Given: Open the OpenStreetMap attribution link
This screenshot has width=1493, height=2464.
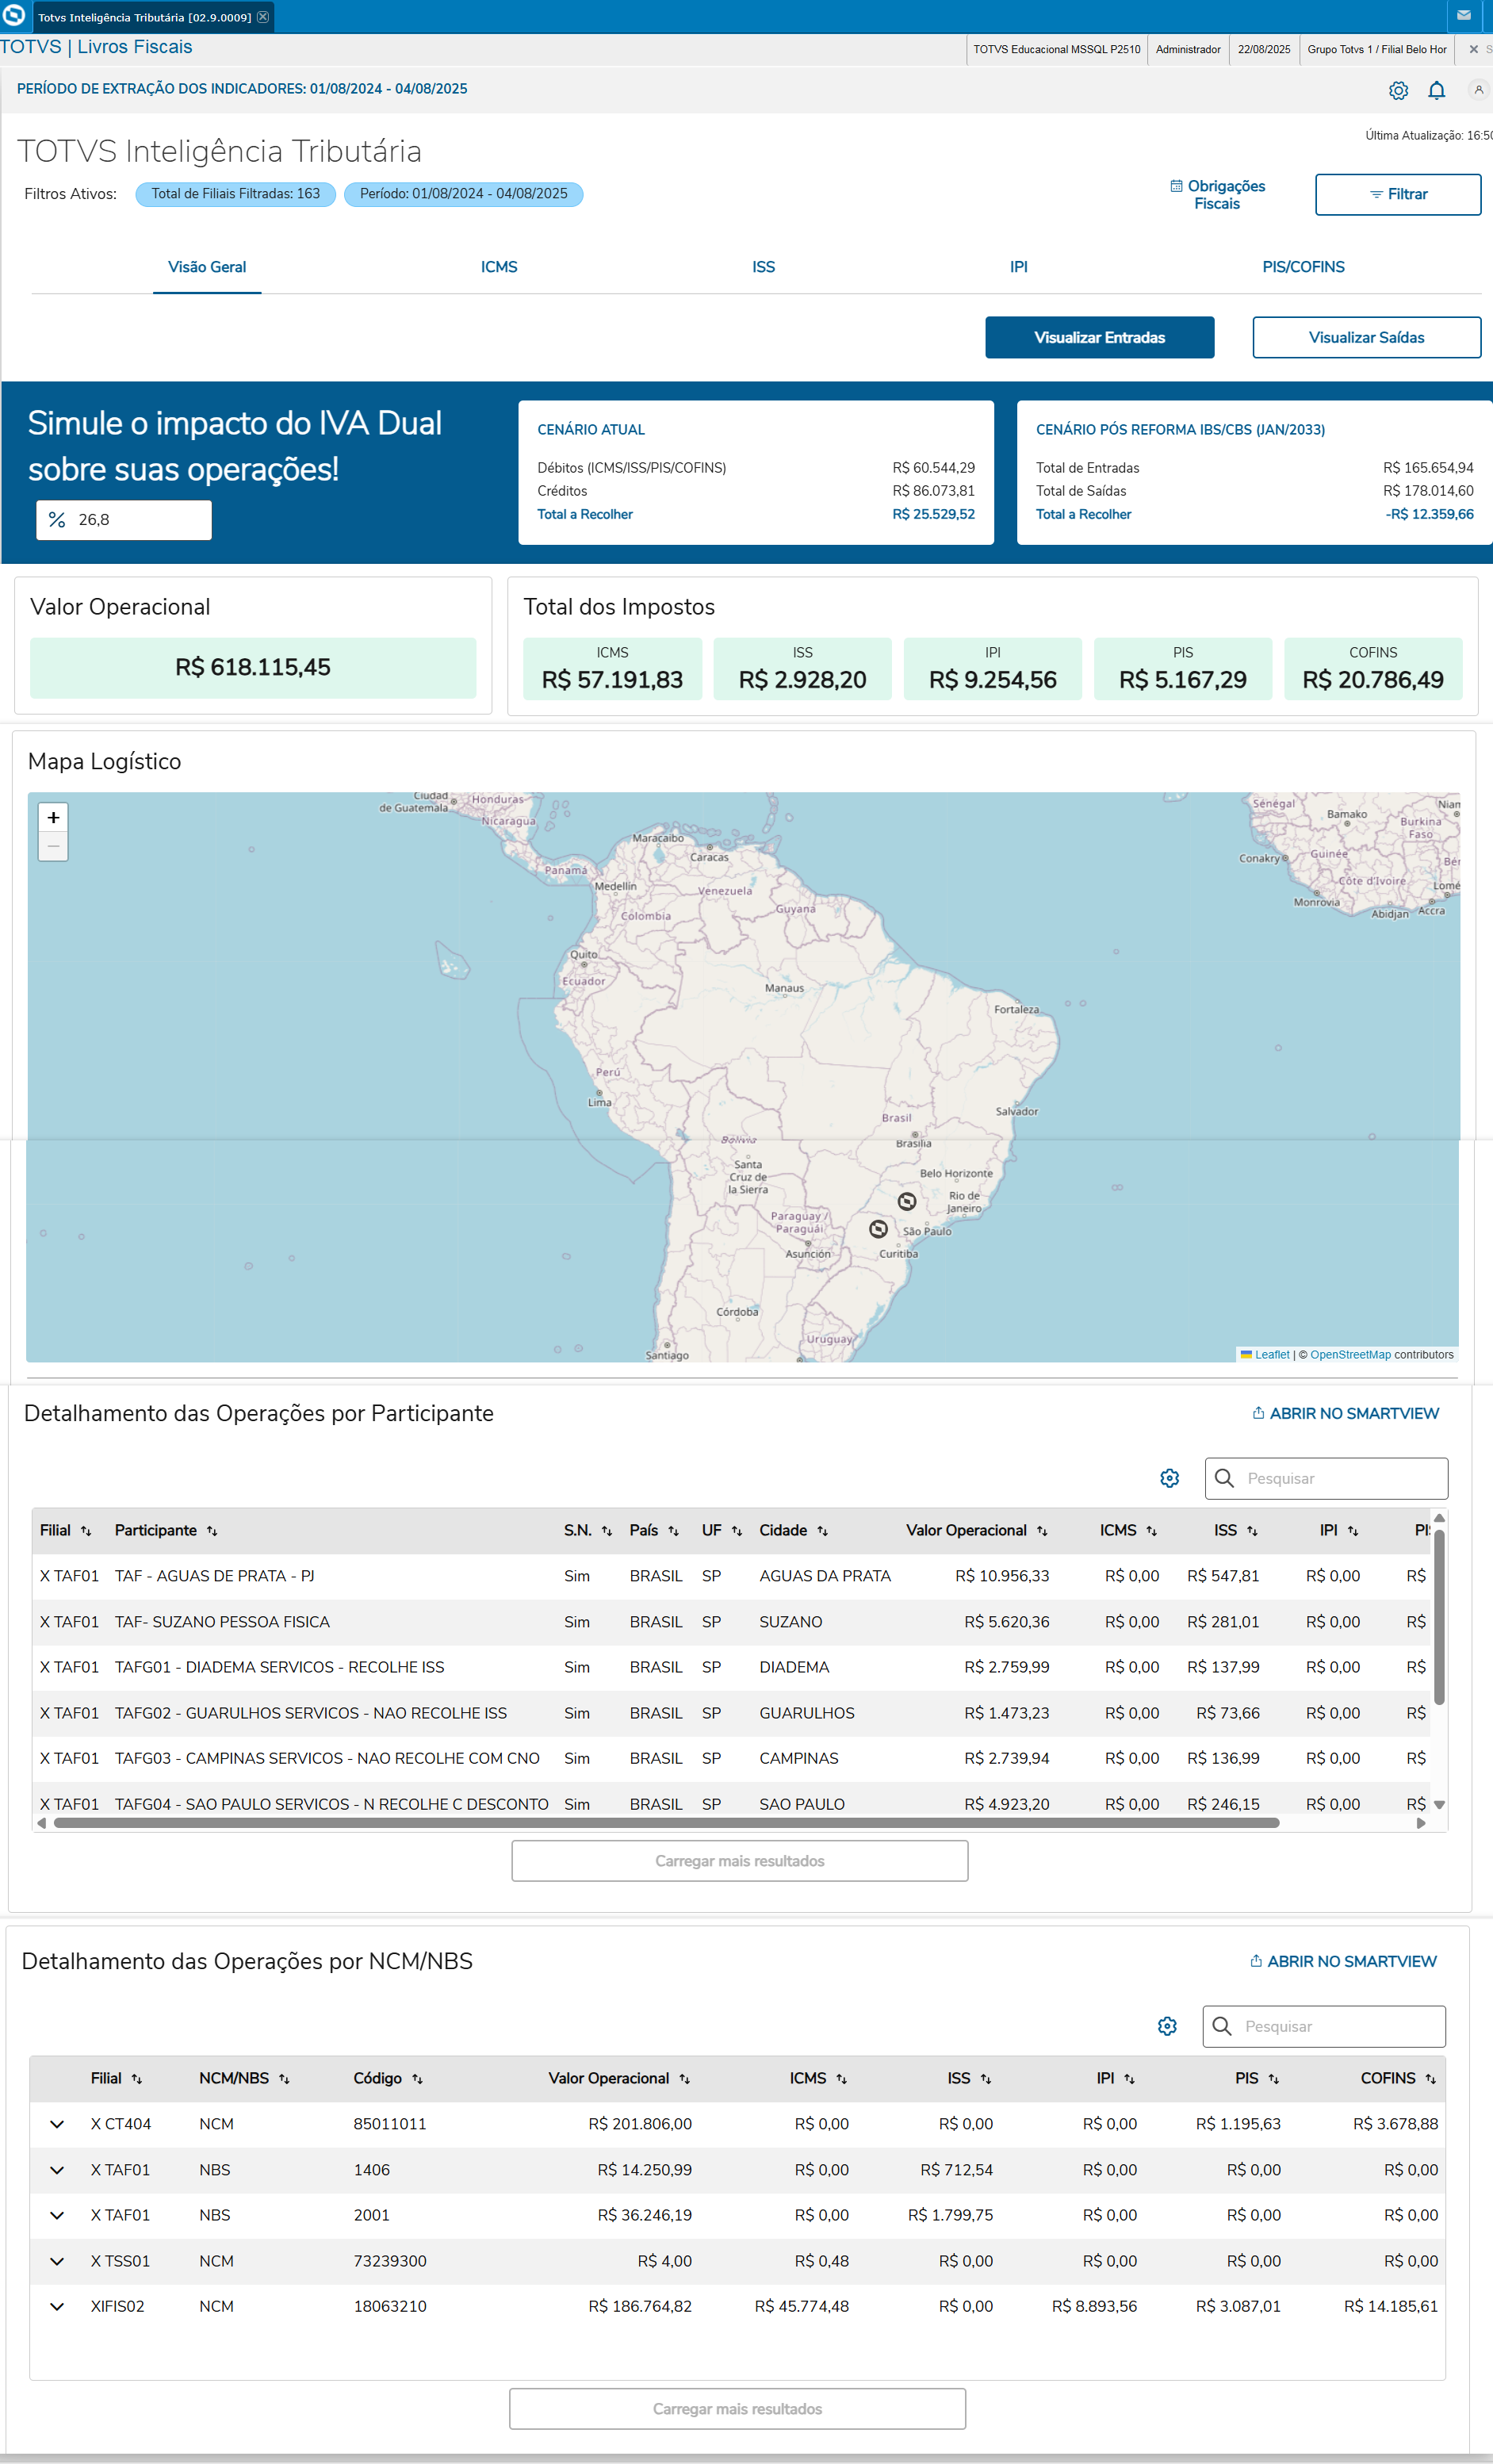Looking at the screenshot, I should (1350, 1355).
